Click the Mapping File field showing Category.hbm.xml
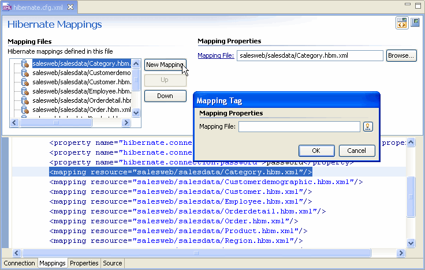The height and width of the screenshot is (270, 425). [x=310, y=55]
